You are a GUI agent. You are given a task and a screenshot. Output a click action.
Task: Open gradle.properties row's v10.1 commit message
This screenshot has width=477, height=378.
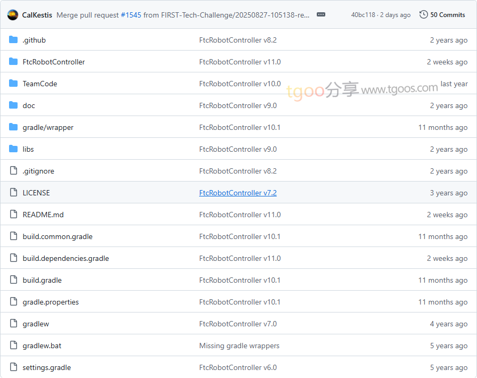[240, 302]
